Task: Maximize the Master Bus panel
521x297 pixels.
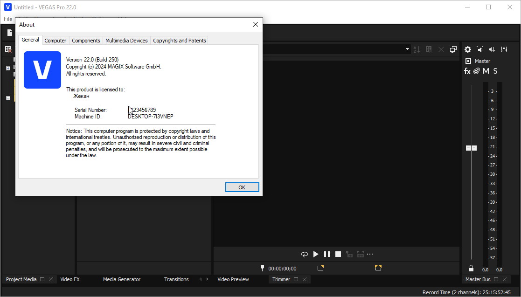Action: tap(496, 279)
